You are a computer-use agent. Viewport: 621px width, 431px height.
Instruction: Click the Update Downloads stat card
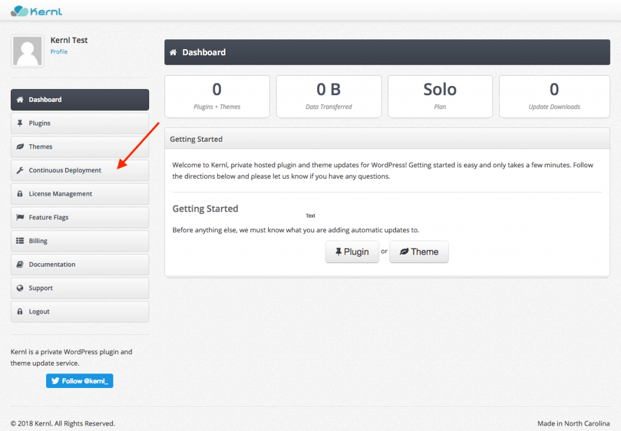pyautogui.click(x=554, y=96)
